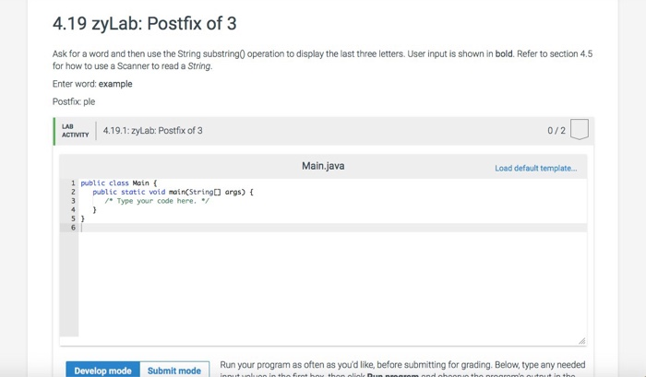Click the Load default template link
This screenshot has height=377, width=646.
[535, 168]
